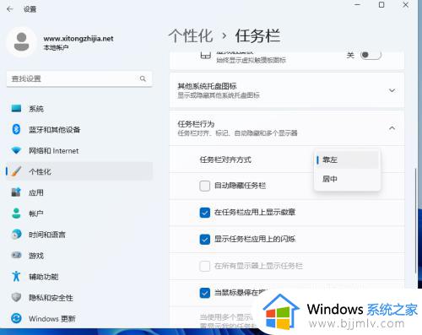Open 蓝牙和其他设备 settings category
Screen dimensions: 422x335
click(x=79, y=130)
